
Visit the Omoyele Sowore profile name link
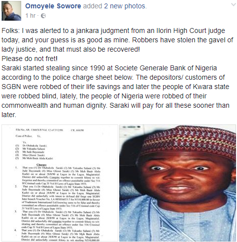click(x=53, y=6)
